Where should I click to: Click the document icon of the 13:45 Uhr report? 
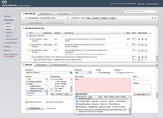tap(30, 39)
